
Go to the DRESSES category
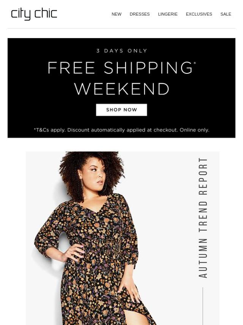click(140, 14)
